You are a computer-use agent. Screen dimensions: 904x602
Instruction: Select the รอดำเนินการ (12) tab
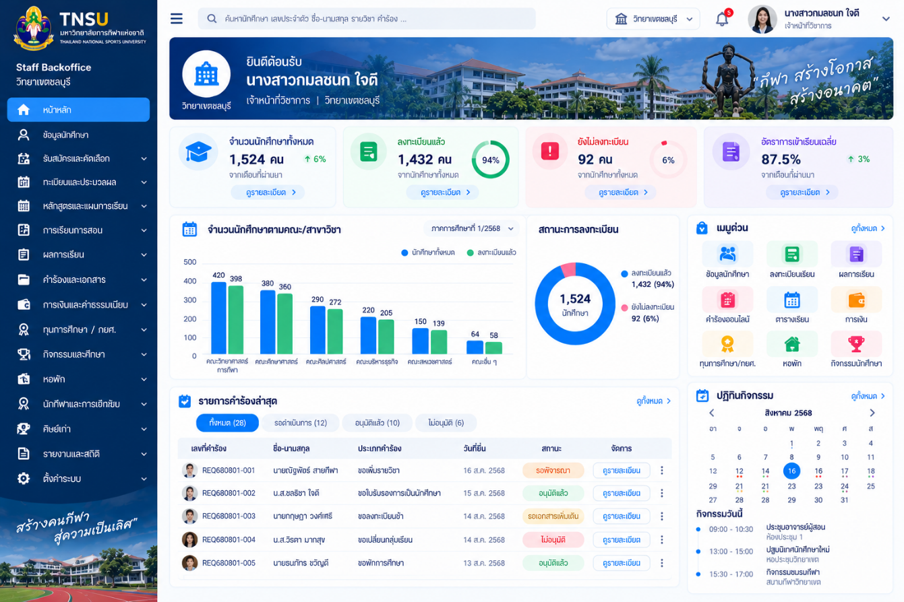tap(300, 423)
